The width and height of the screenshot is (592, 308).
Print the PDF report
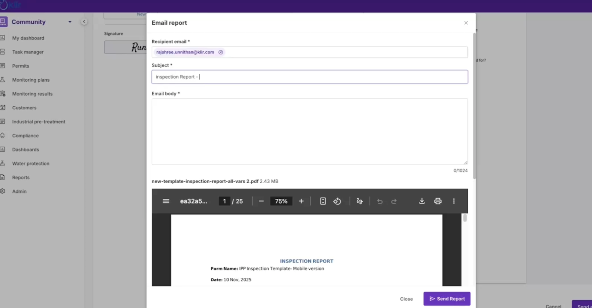click(x=438, y=201)
